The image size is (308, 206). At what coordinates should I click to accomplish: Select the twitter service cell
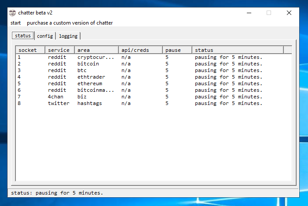point(59,103)
